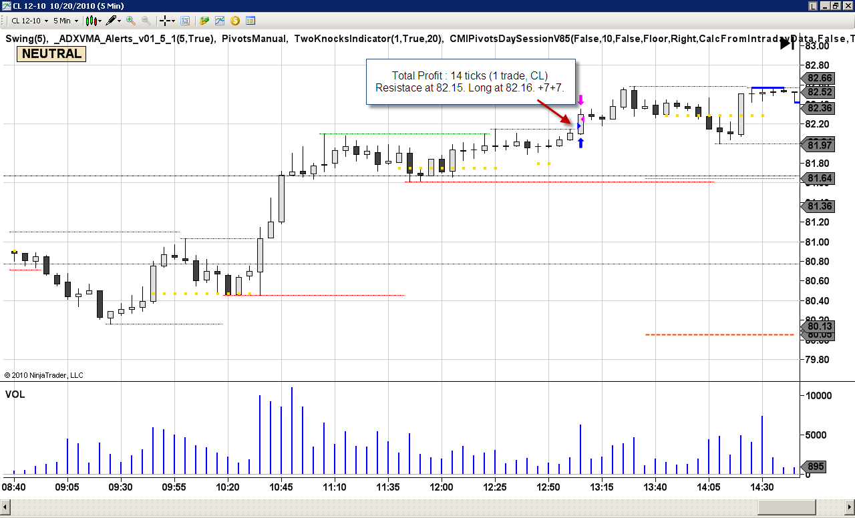Click the 81.97 price marker
Image resolution: width=855 pixels, height=518 pixels.
point(819,146)
